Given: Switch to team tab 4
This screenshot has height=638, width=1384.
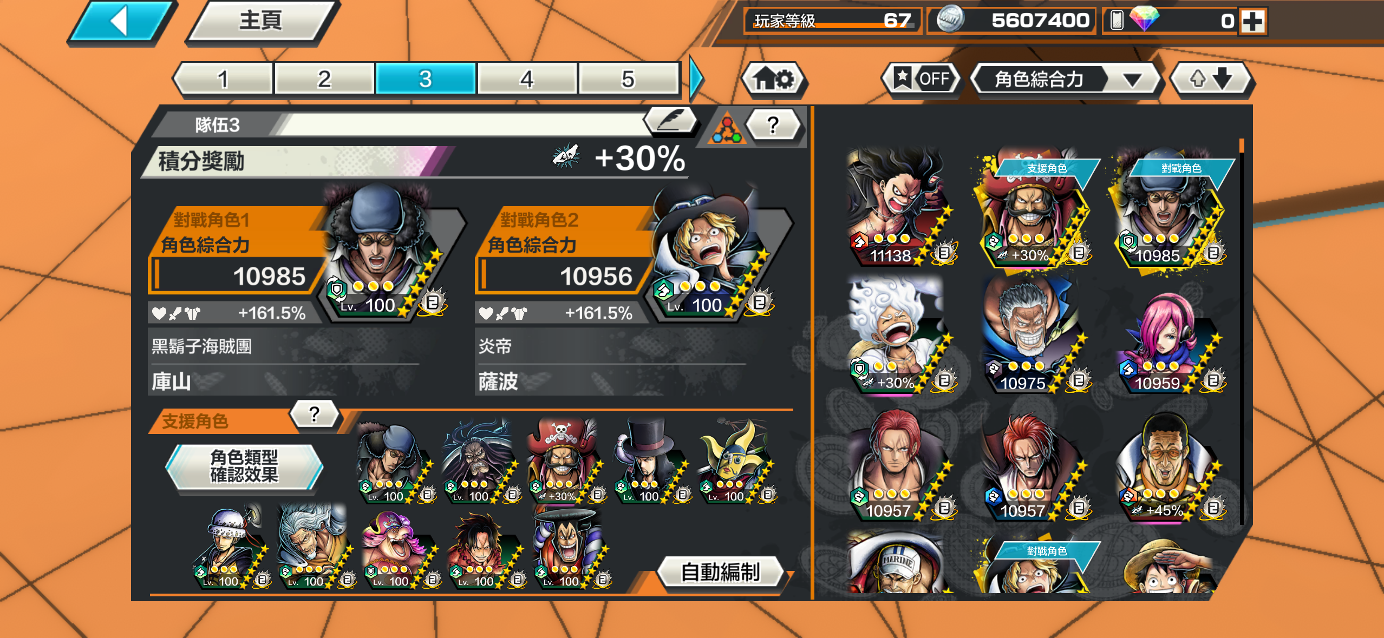Looking at the screenshot, I should point(526,79).
